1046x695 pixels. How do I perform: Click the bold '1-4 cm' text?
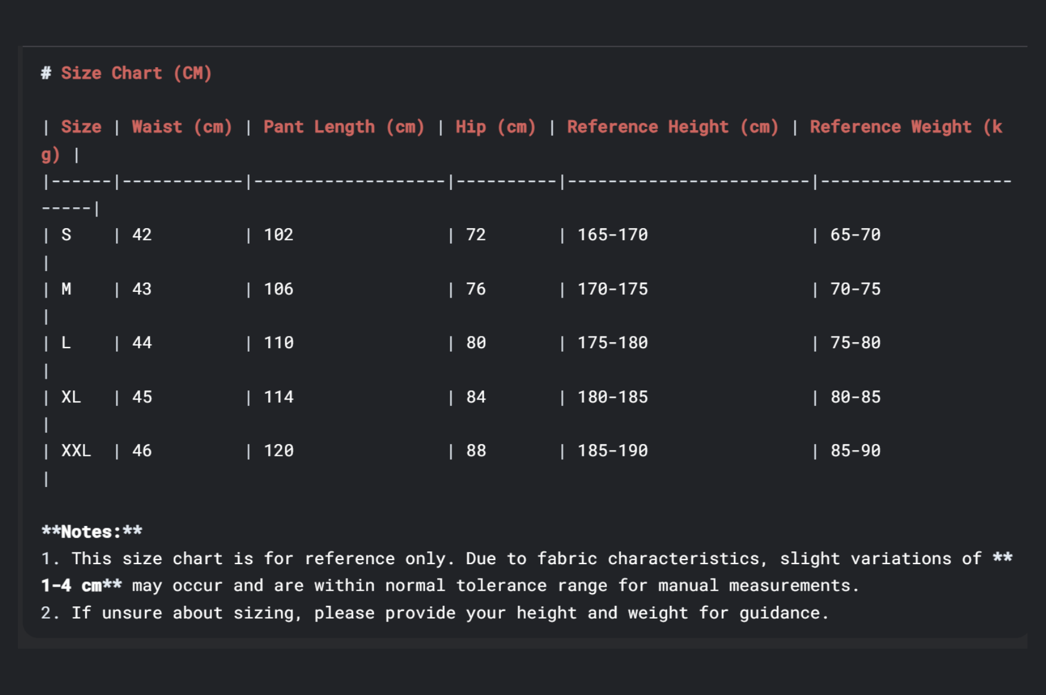(x=72, y=586)
